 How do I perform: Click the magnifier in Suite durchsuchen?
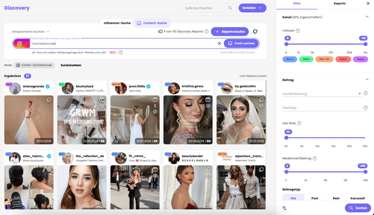230,8
